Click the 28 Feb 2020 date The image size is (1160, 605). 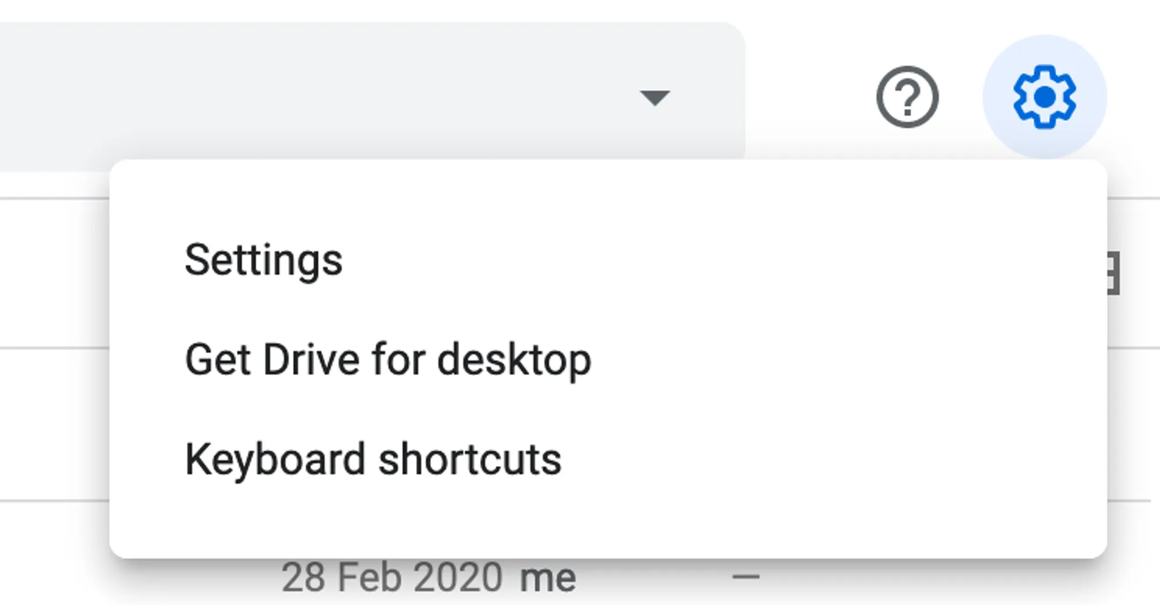point(391,577)
